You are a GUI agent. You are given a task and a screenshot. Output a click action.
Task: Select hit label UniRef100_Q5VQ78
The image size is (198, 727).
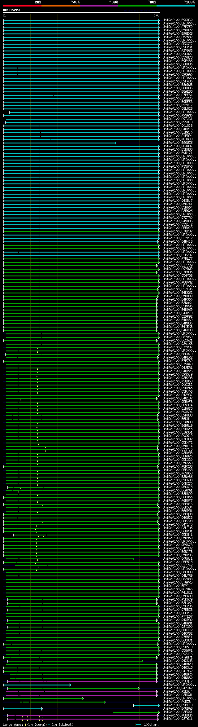click(178, 57)
